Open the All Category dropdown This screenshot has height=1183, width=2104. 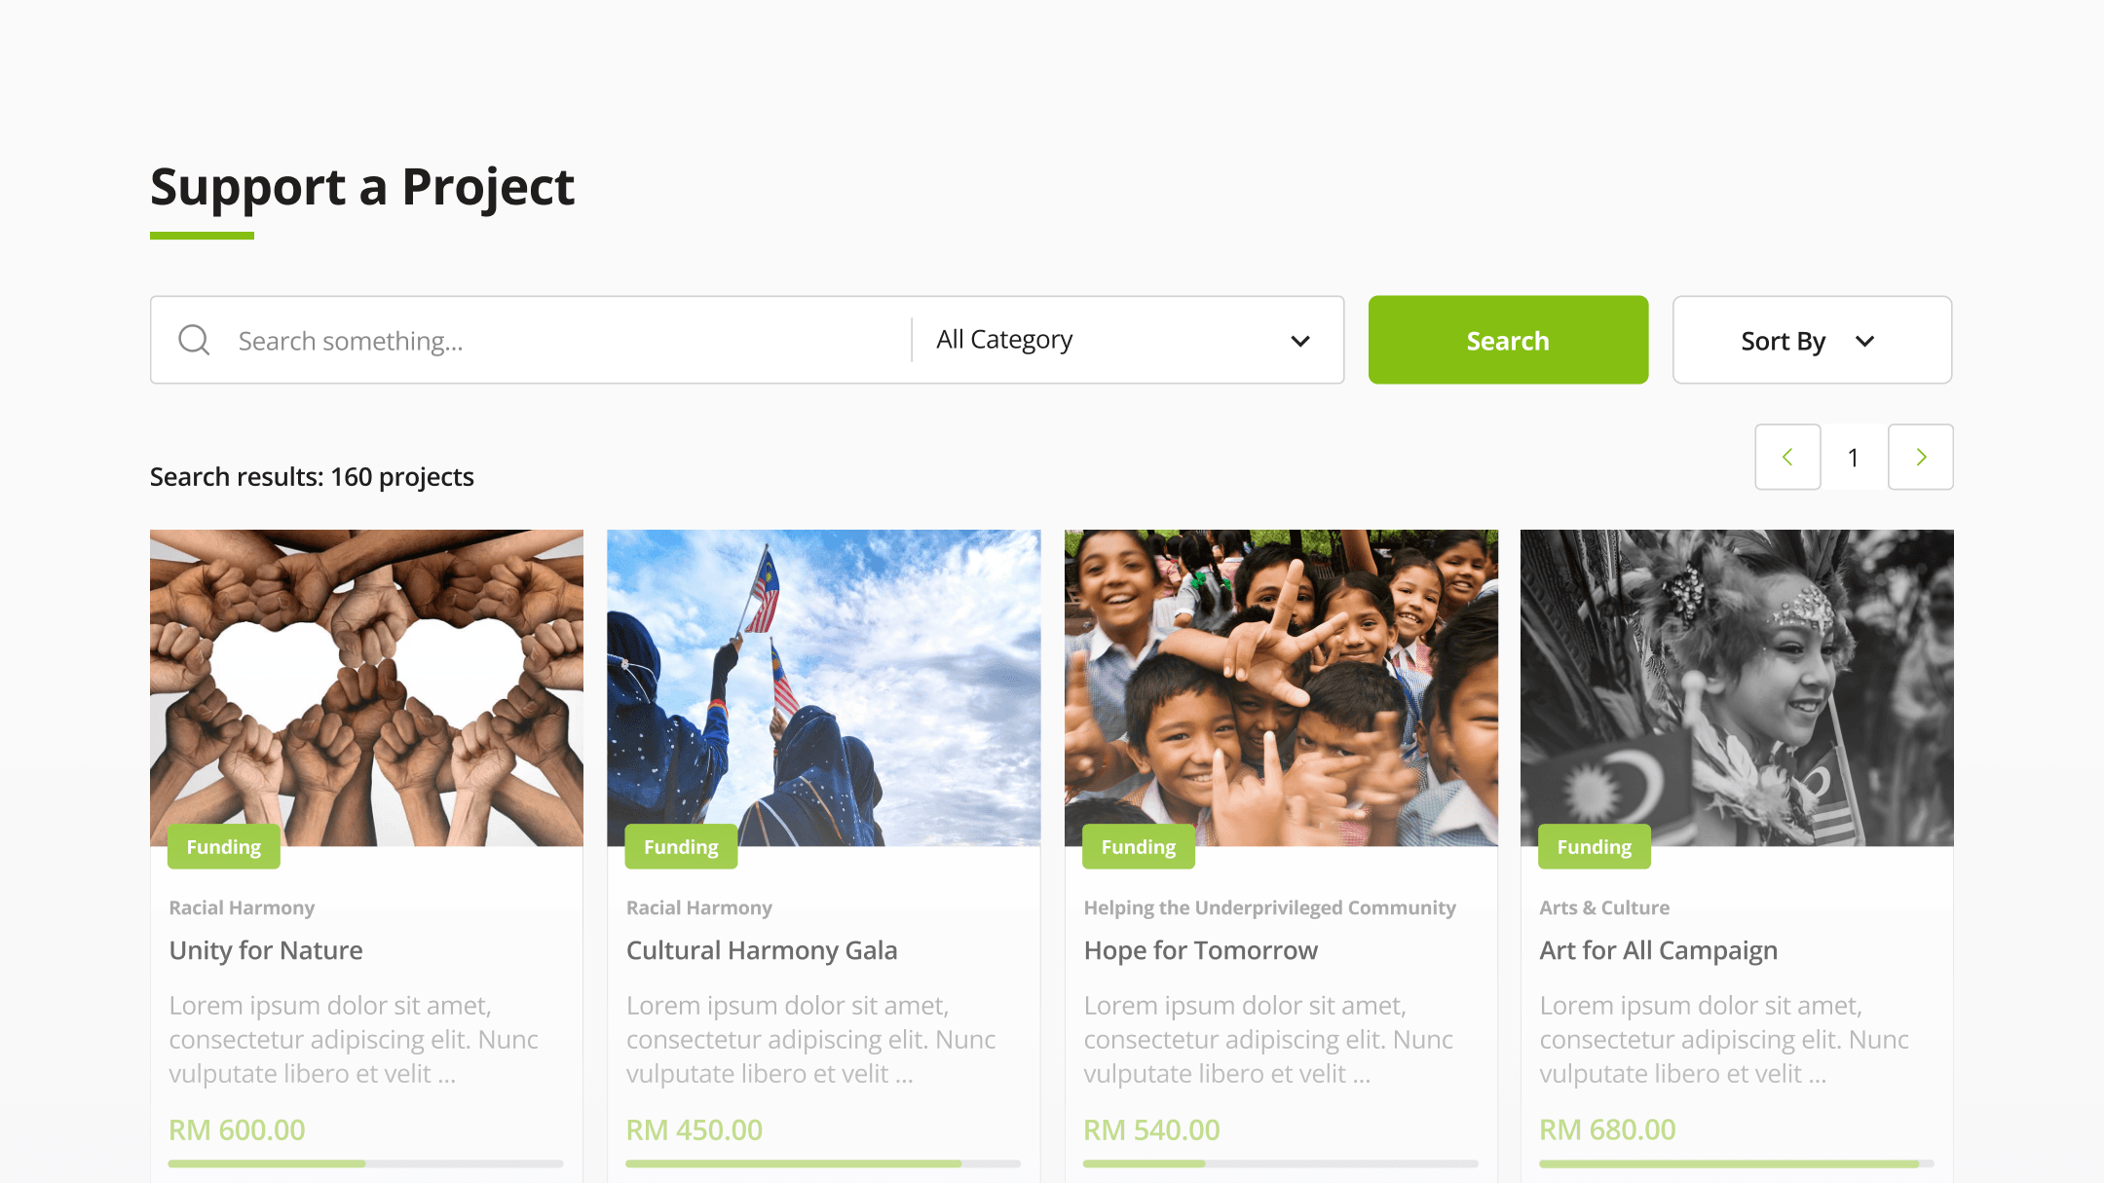point(1120,340)
